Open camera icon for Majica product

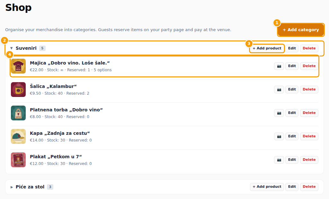[x=279, y=66]
